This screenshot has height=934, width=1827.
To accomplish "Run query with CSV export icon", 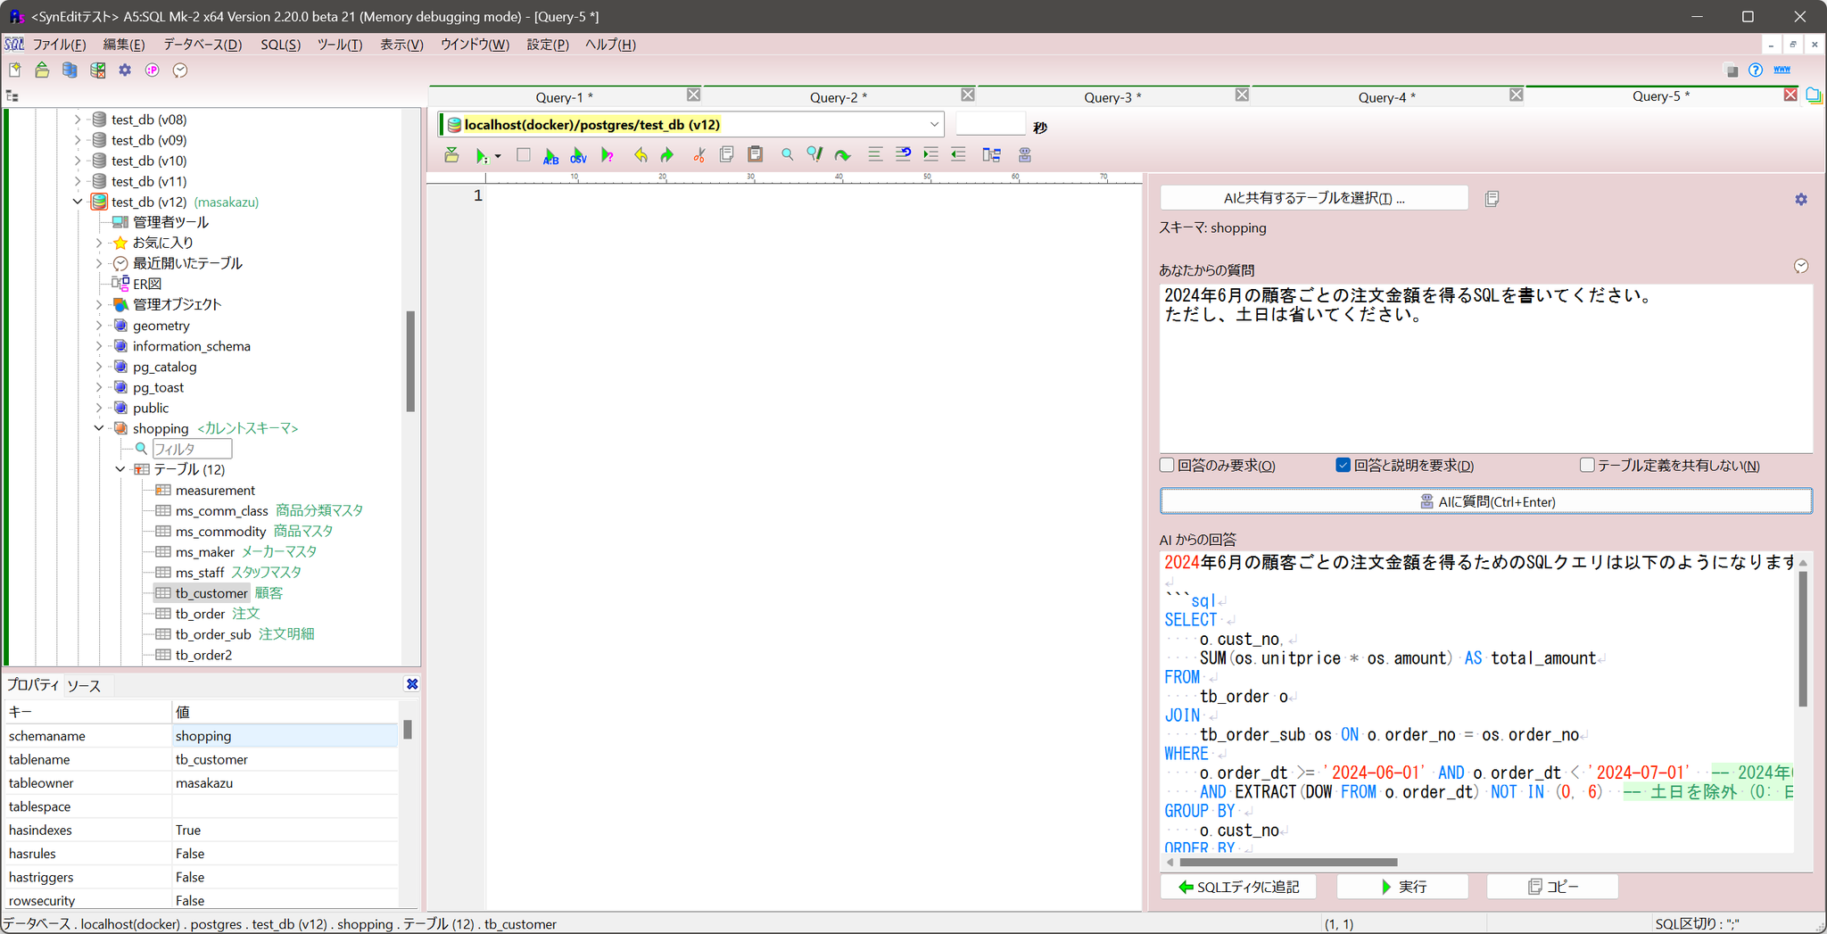I will [x=578, y=155].
